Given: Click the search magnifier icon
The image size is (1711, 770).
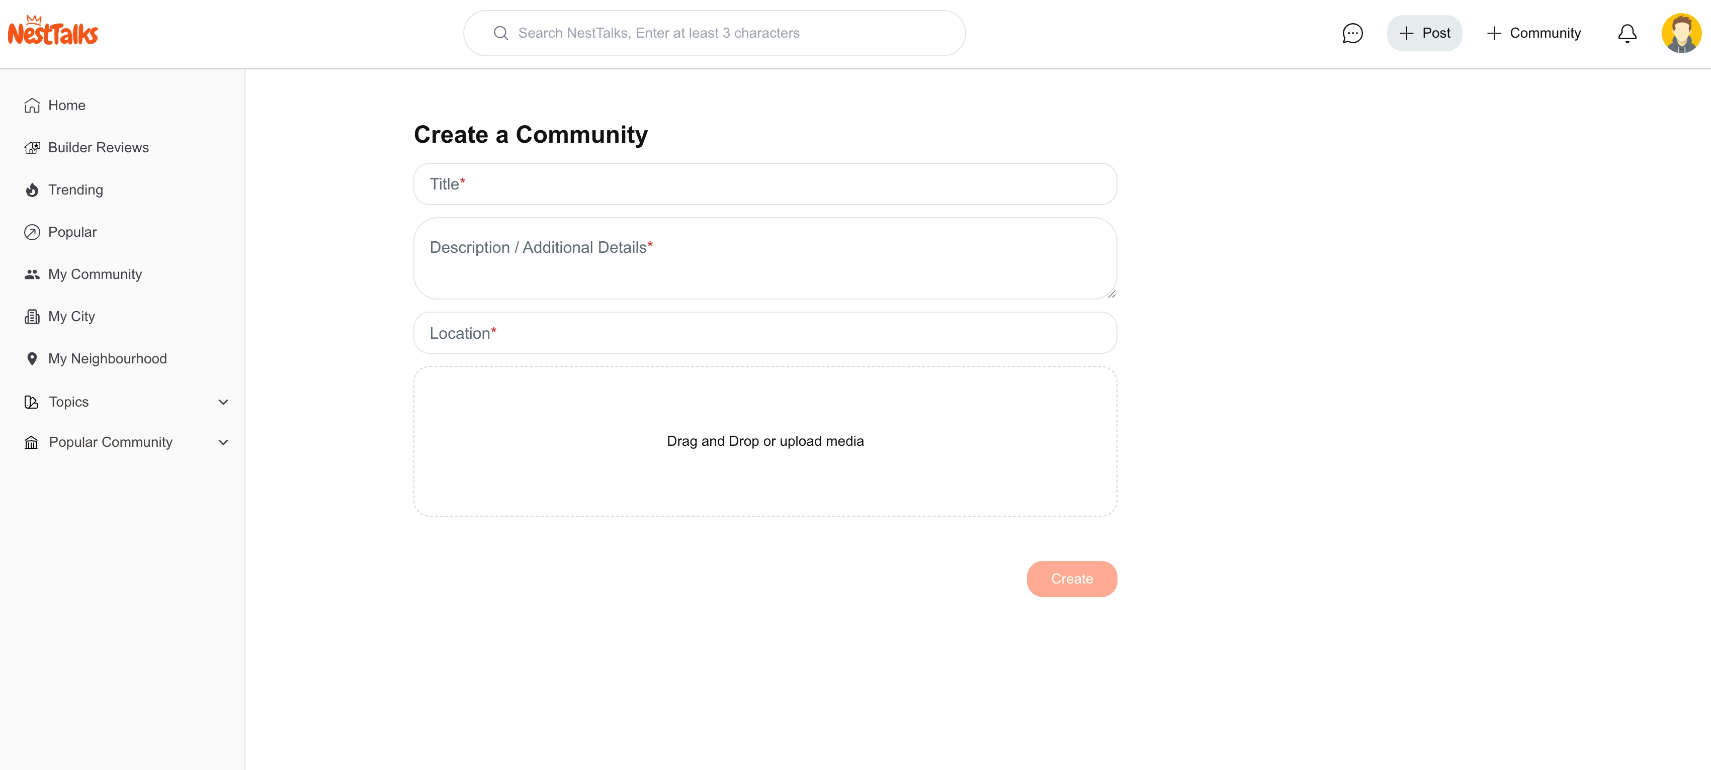Looking at the screenshot, I should [501, 33].
